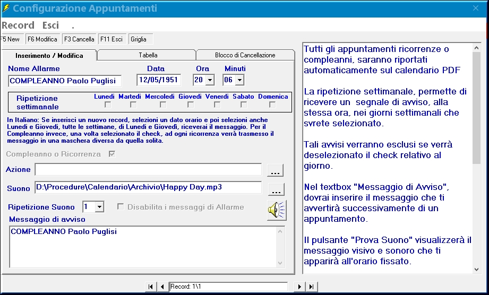Click F3 Cancella toolbar button

click(79, 39)
